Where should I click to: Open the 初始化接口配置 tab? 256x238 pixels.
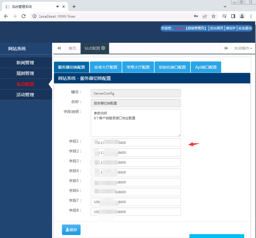click(172, 67)
